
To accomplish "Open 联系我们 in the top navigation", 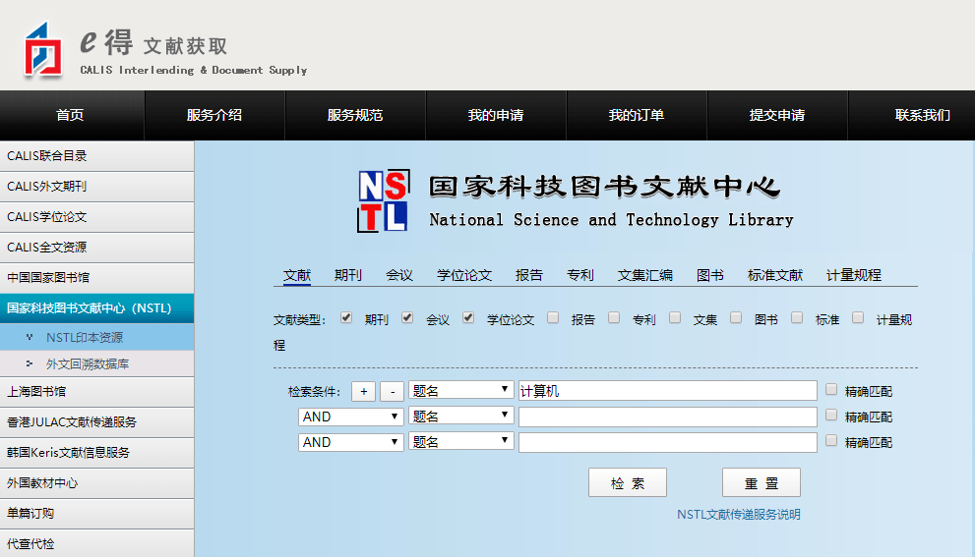I will [912, 115].
